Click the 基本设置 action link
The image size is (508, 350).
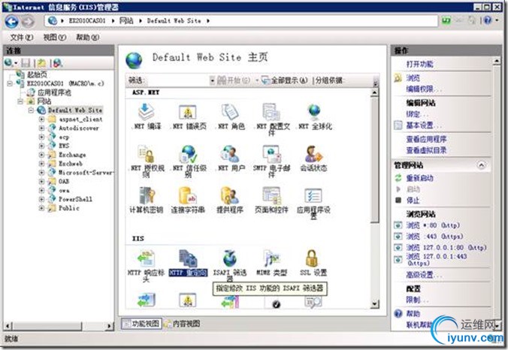424,125
